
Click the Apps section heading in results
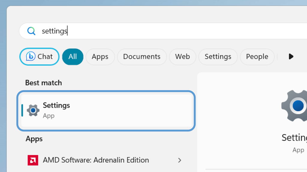coord(34,139)
